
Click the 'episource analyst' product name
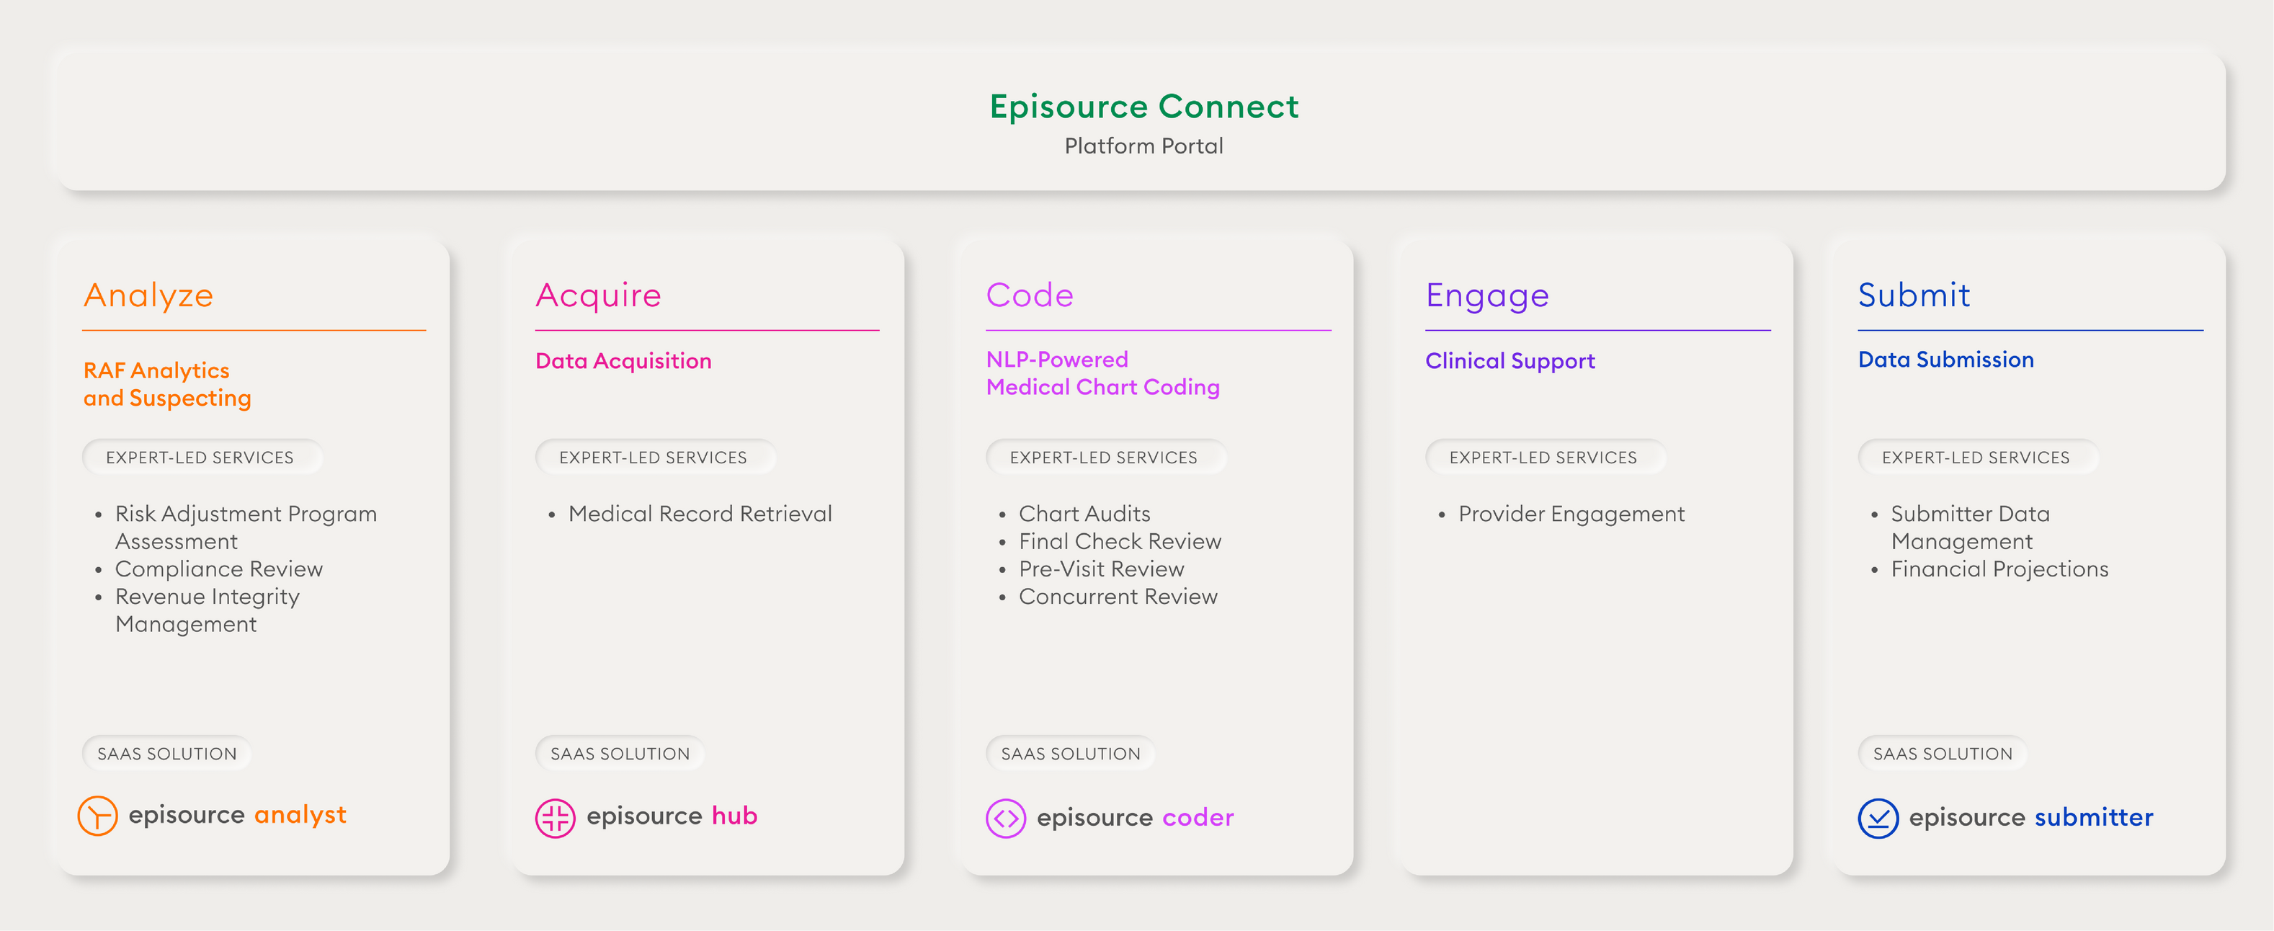click(x=238, y=814)
